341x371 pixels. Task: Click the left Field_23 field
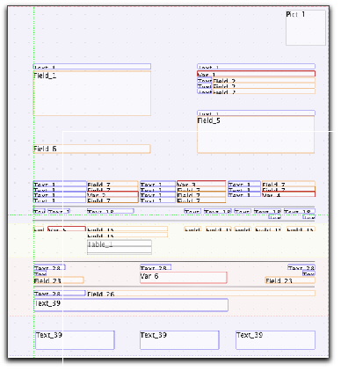click(x=59, y=280)
